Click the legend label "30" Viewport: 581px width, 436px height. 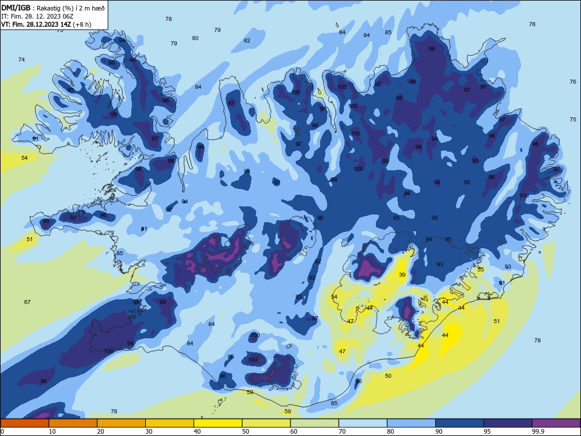(149, 431)
